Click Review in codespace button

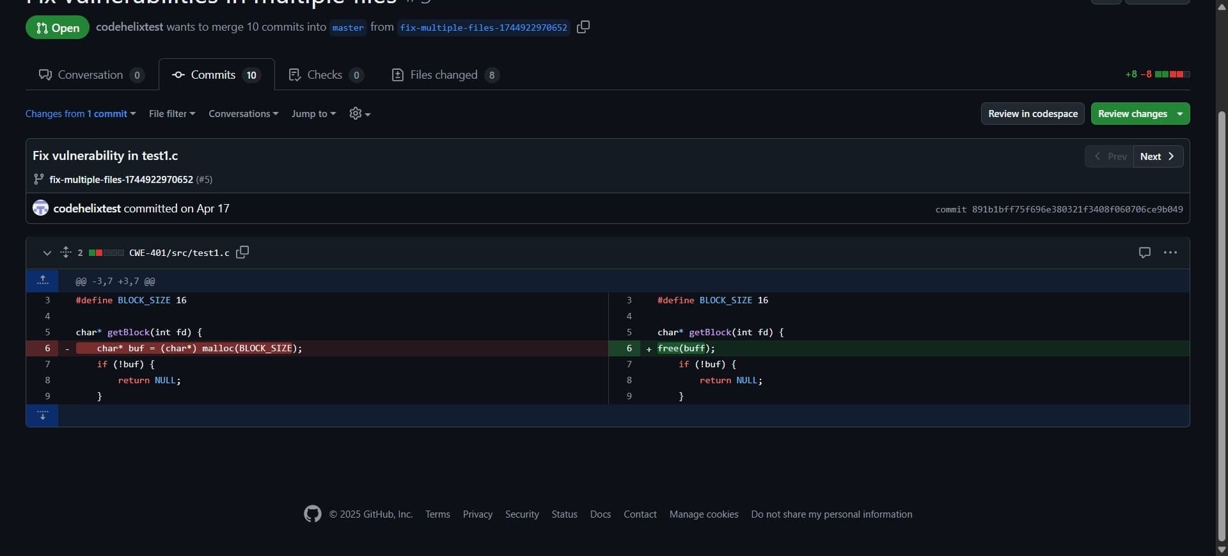point(1032,113)
